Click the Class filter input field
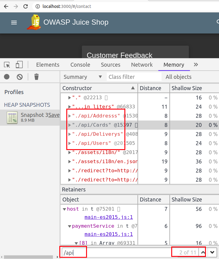This screenshot has width=219, height=259. tap(134, 77)
